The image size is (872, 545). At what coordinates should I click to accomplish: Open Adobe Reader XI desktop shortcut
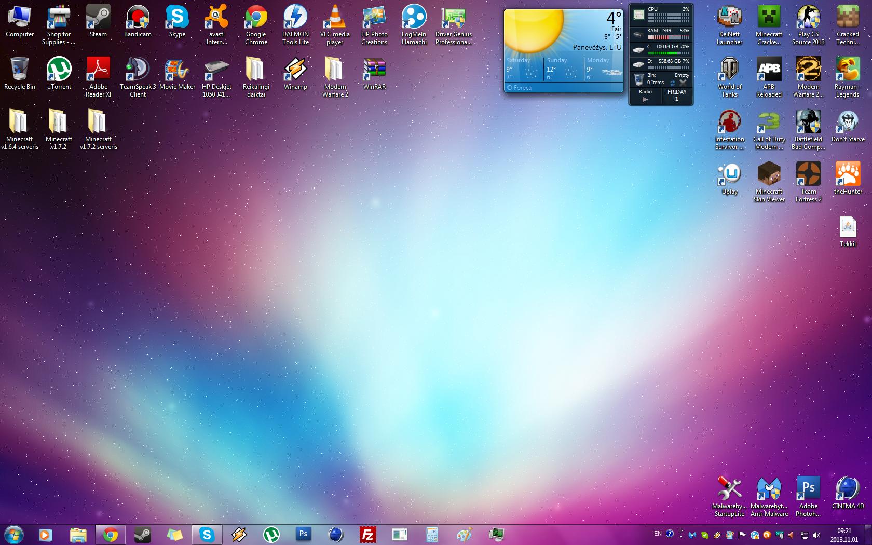(x=98, y=77)
